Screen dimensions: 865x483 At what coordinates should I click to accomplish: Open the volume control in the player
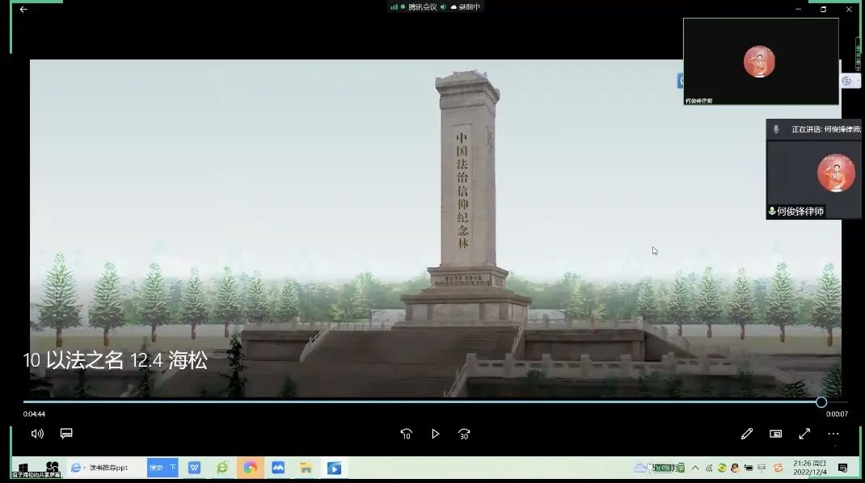coord(37,434)
